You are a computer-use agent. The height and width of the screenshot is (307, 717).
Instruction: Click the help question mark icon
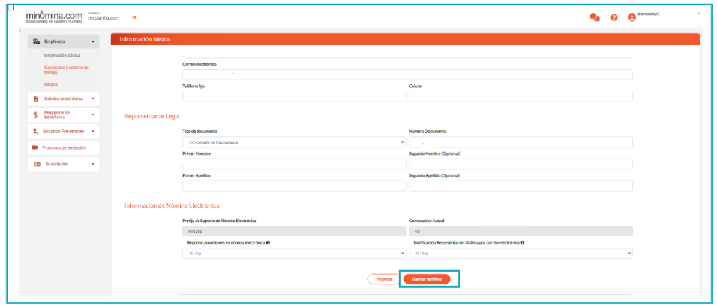point(614,17)
